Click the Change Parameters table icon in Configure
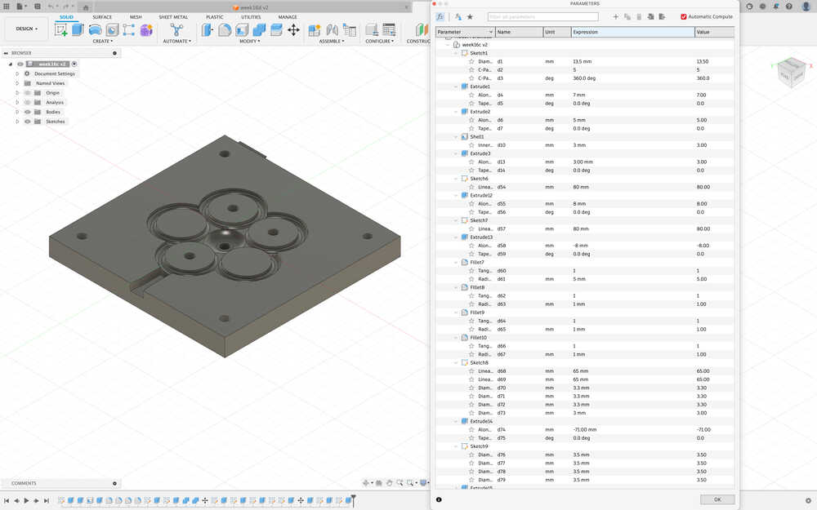This screenshot has height=510, width=817. click(389, 29)
